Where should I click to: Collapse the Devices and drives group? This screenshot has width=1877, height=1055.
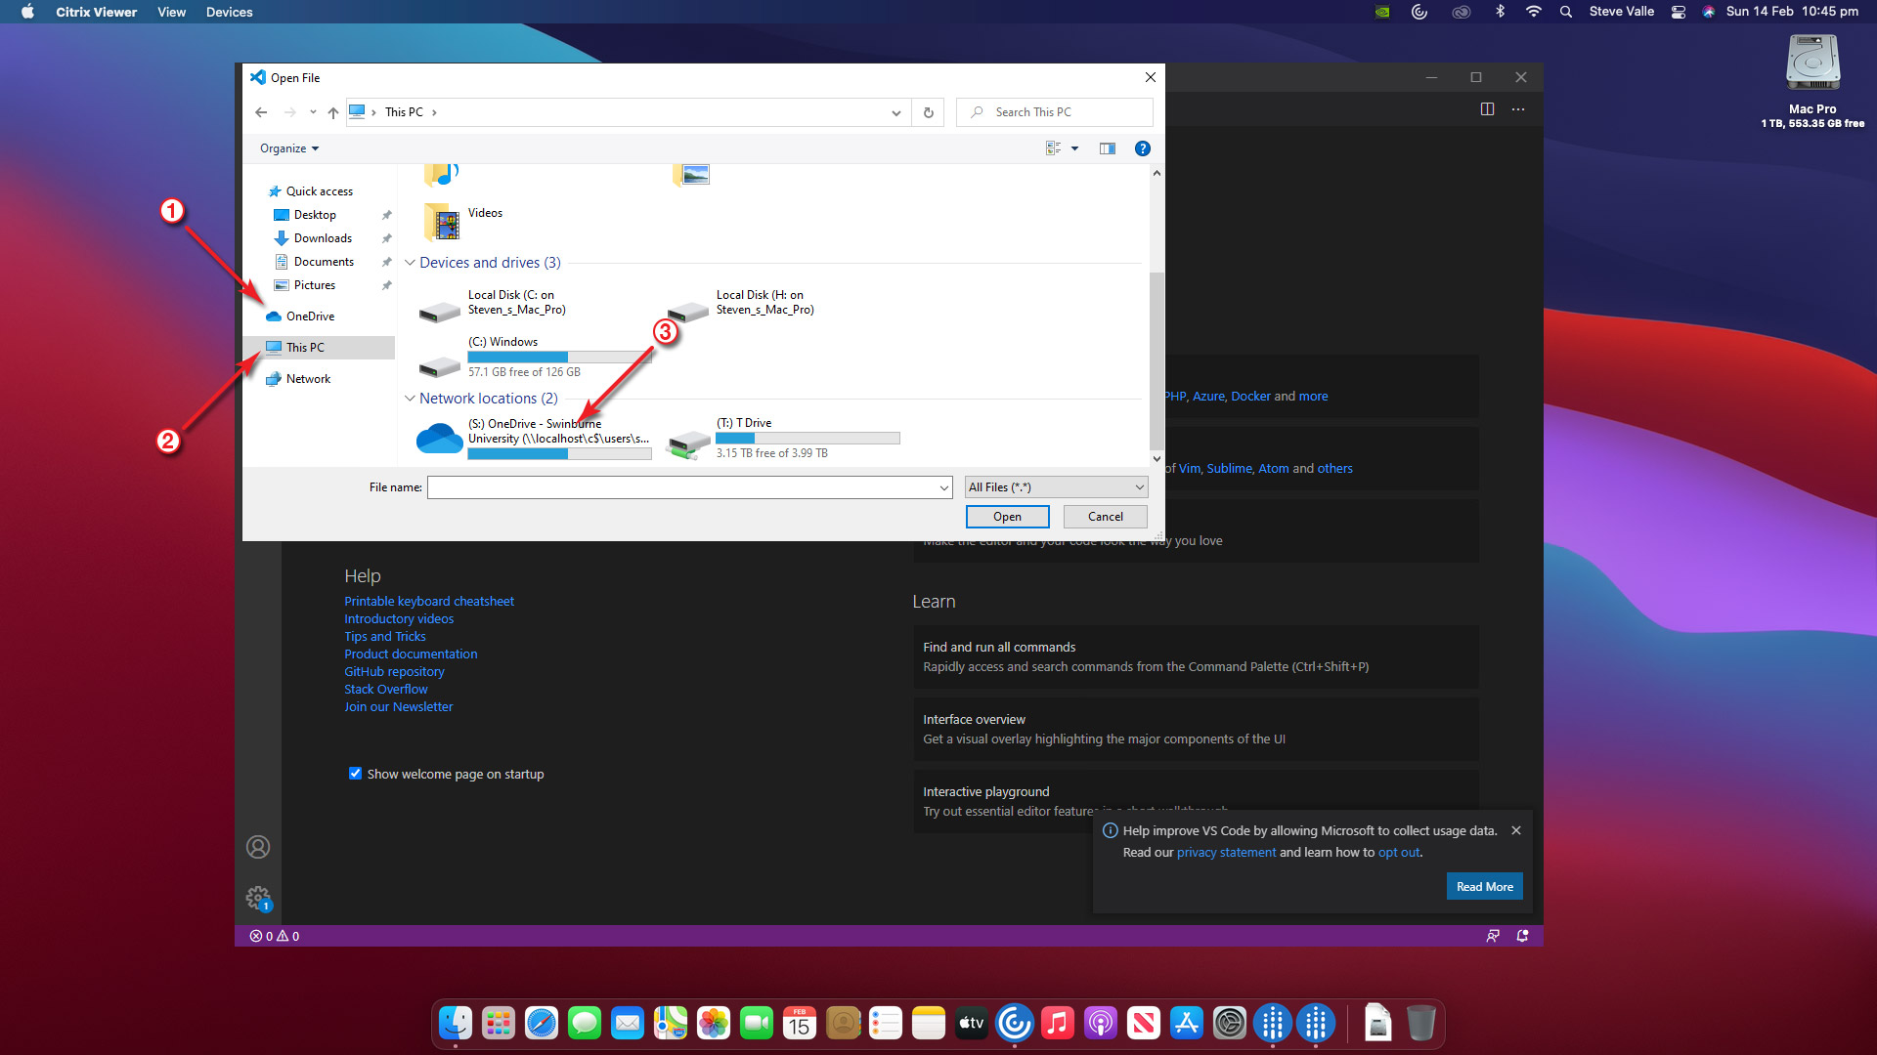(411, 263)
